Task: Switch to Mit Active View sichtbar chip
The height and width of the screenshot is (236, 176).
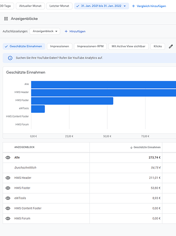Action: pos(128,46)
